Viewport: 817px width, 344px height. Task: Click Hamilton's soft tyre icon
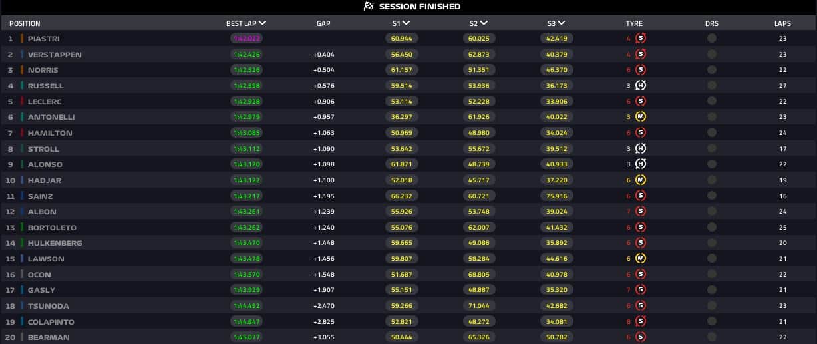tap(641, 132)
